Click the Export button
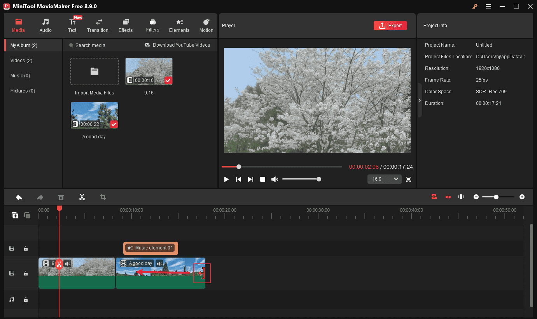The image size is (537, 319). click(x=390, y=26)
